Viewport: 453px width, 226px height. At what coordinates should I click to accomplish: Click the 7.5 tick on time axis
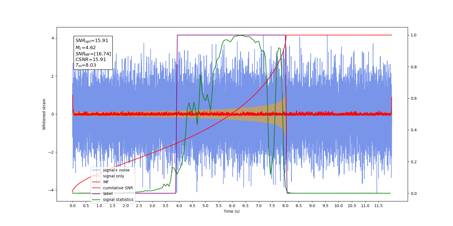(272, 206)
